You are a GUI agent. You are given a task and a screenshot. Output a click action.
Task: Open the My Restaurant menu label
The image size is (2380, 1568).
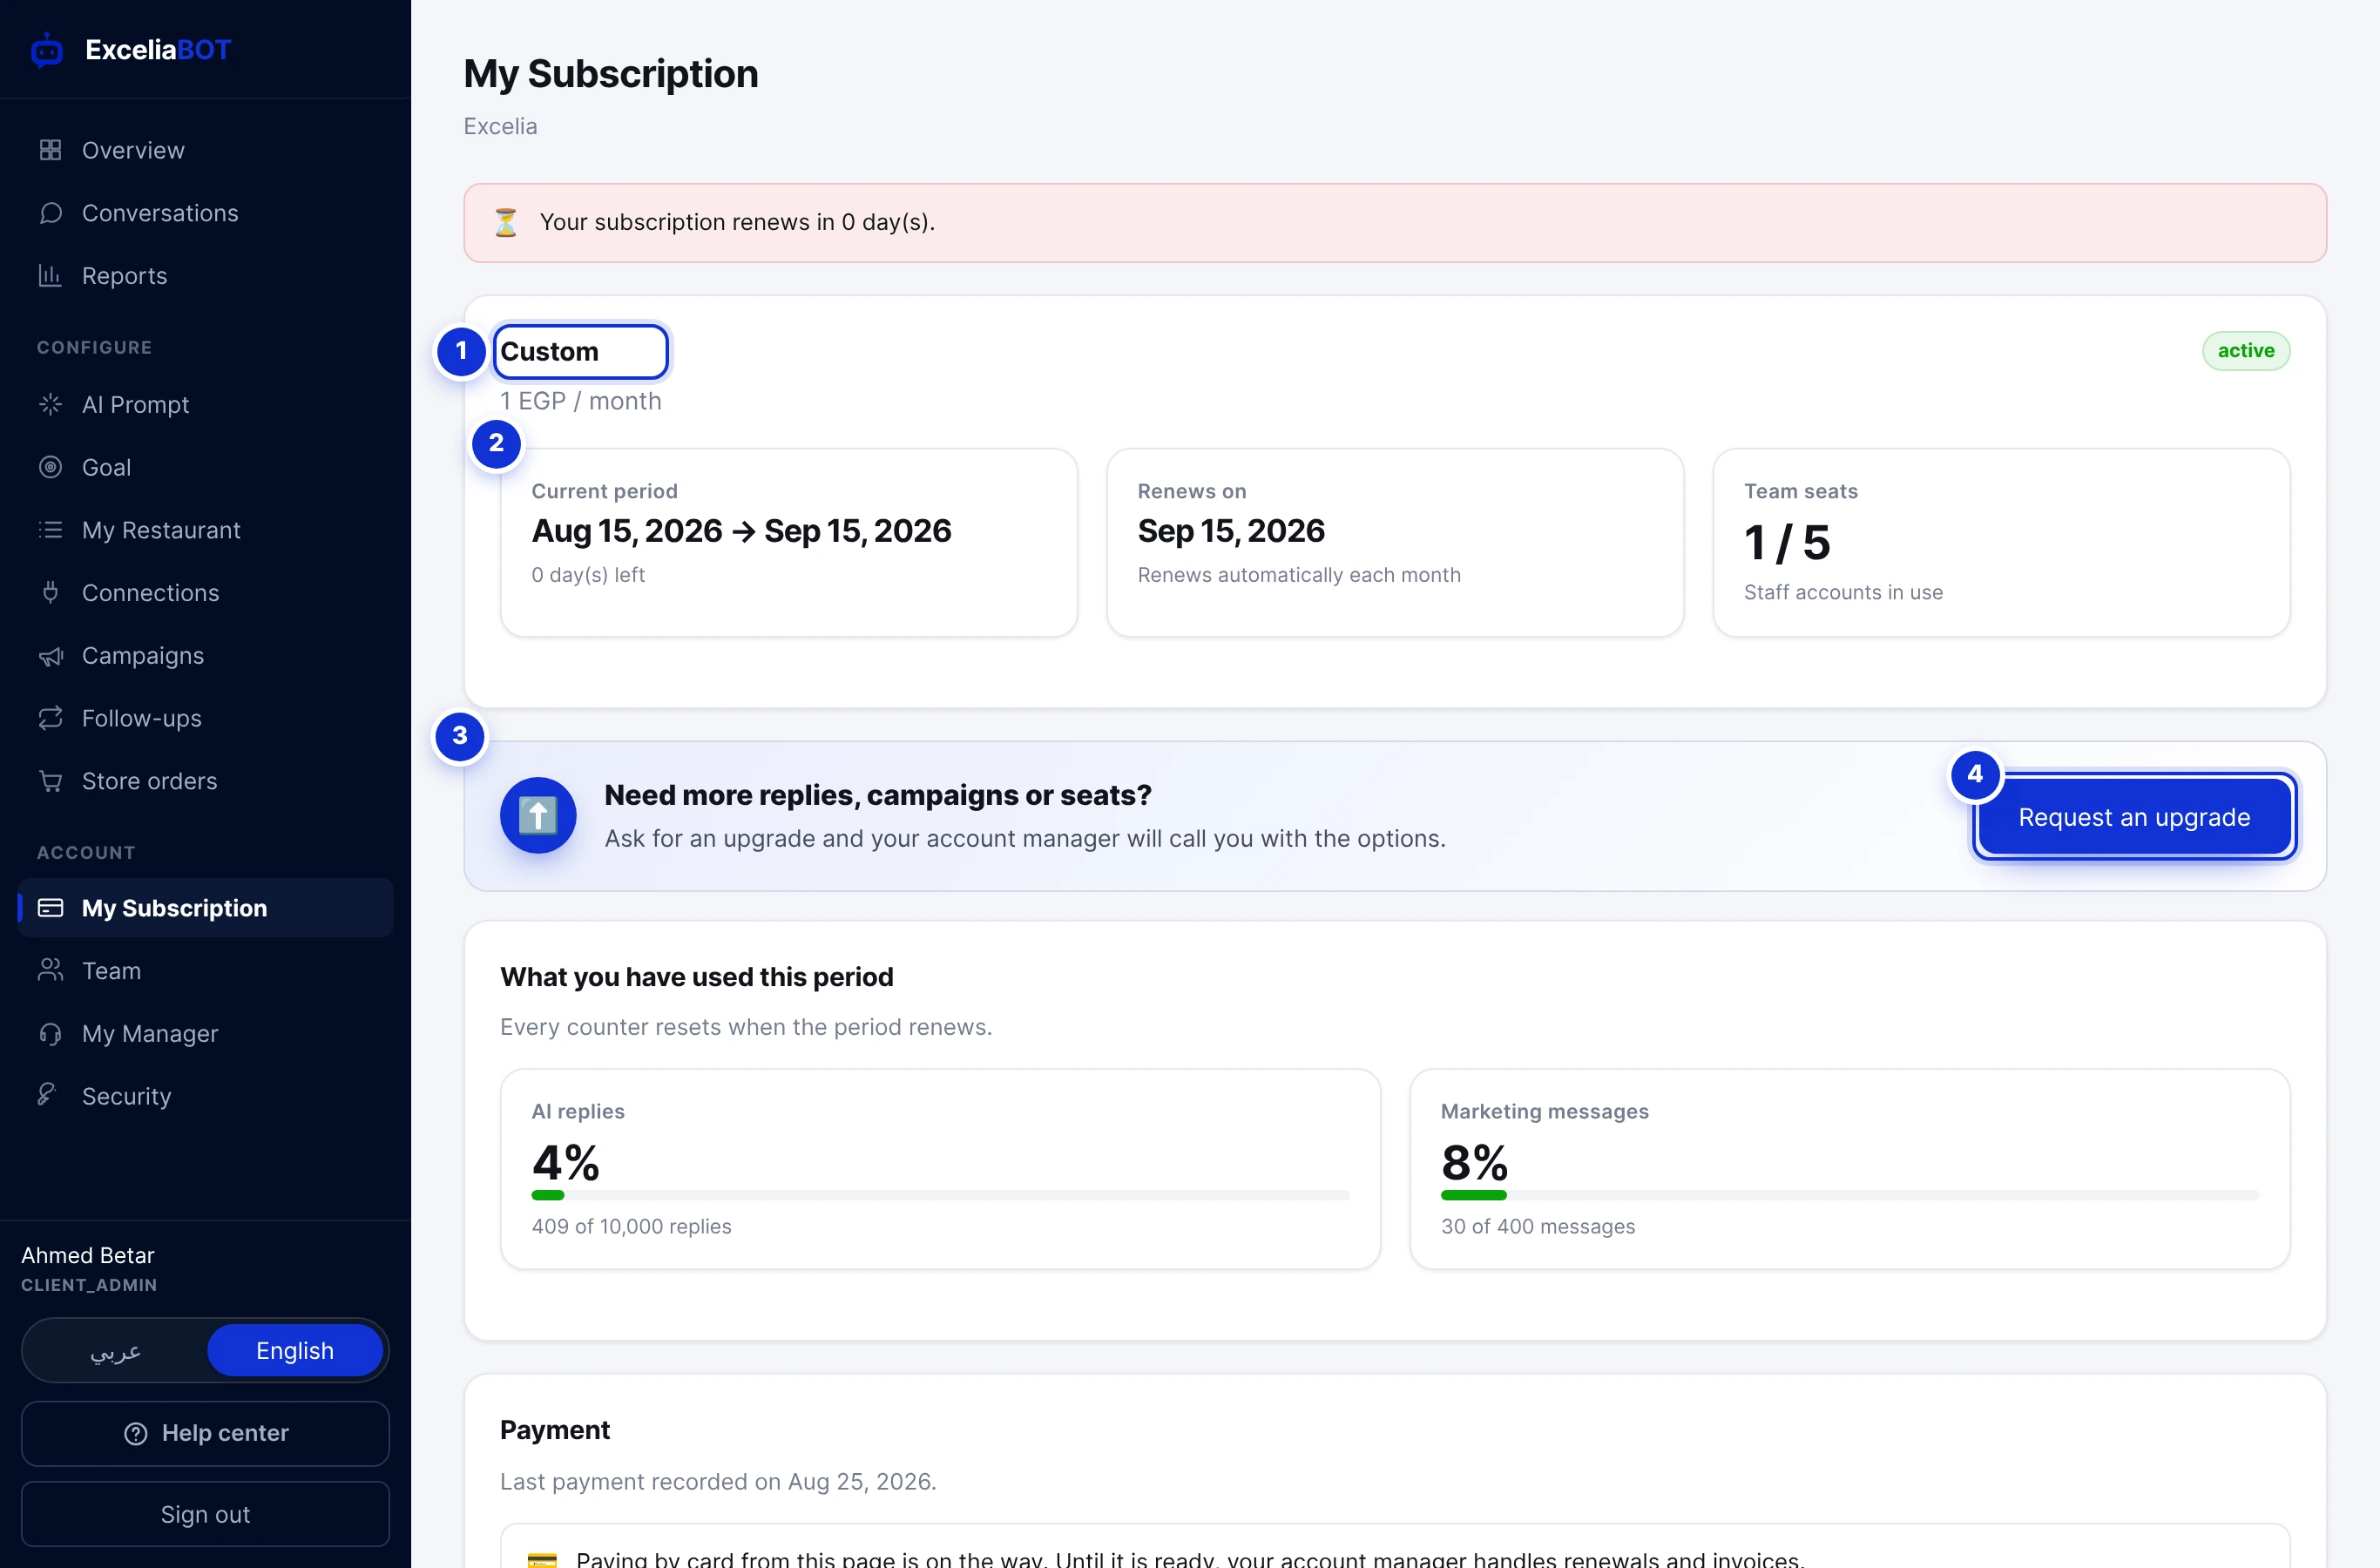click(x=161, y=530)
